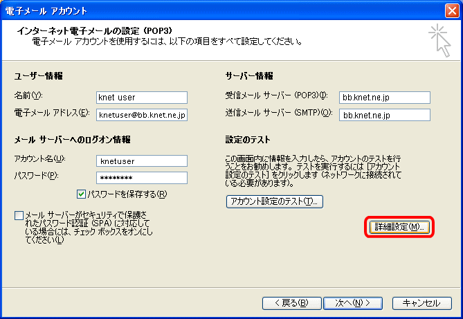
Task: Click the wizard cursor icon in the header
Action: click(x=439, y=41)
